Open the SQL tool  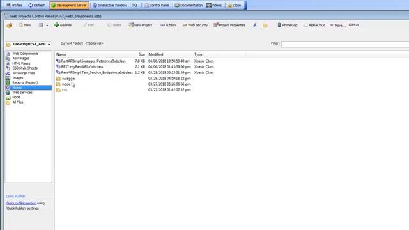(x=135, y=5)
